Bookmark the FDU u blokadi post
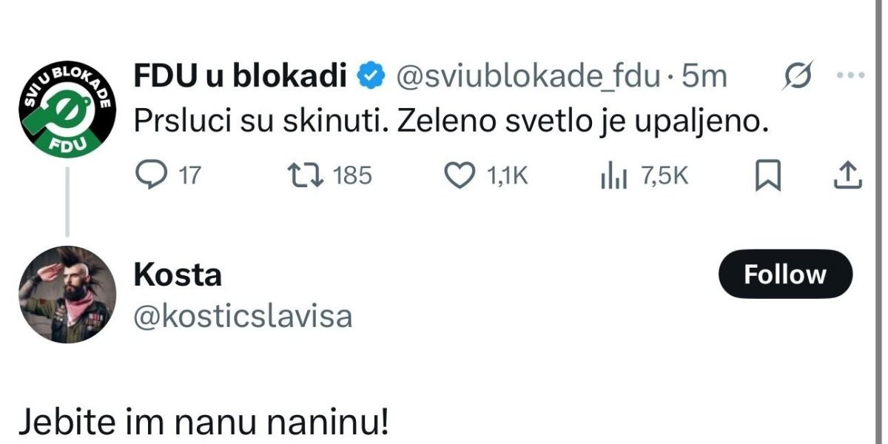This screenshot has height=444, width=888. click(767, 175)
